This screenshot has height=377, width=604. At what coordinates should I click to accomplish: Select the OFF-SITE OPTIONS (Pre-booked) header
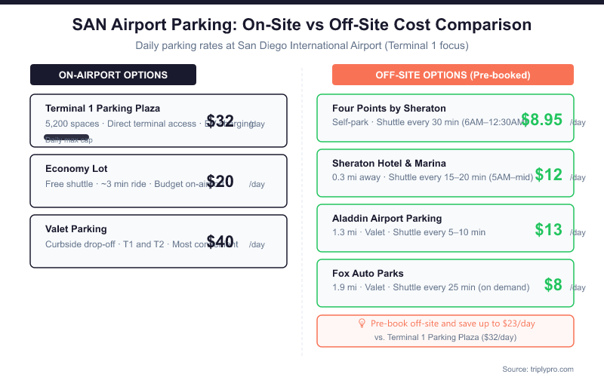(x=453, y=75)
